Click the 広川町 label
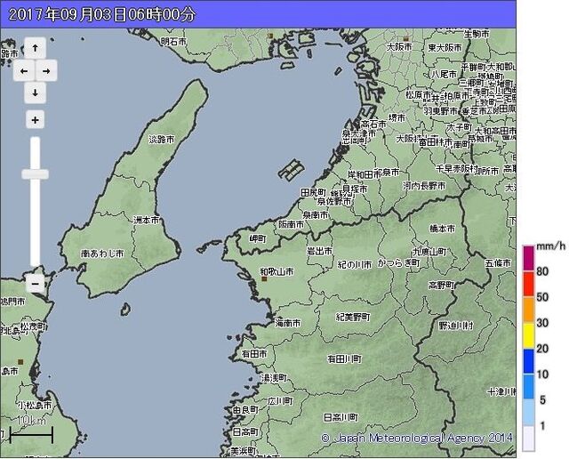569x459 pixels. tap(280, 401)
